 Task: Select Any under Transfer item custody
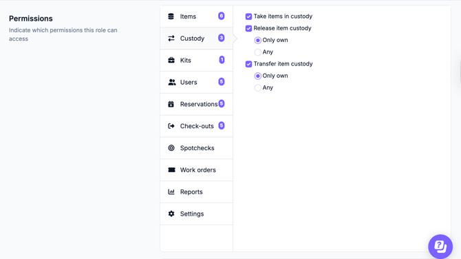(257, 87)
